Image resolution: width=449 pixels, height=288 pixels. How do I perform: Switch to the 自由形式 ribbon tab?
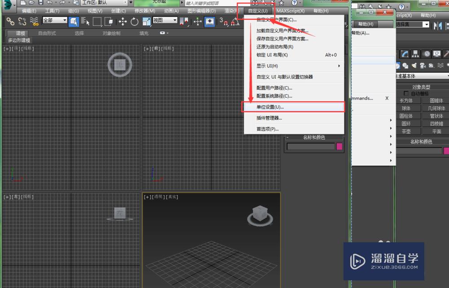tap(47, 33)
